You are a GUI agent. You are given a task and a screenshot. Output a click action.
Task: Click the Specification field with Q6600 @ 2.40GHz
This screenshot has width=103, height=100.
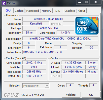pyautogui.click(x=60, y=38)
